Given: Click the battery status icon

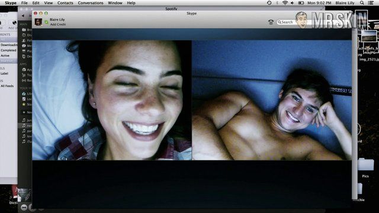Looking at the screenshot, I should click(301, 3).
